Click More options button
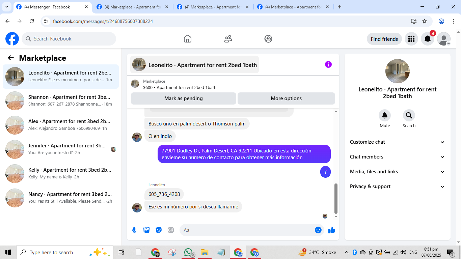The image size is (461, 259). [x=286, y=98]
